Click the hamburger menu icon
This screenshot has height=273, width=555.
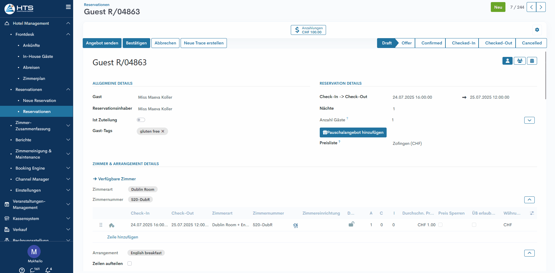click(x=68, y=7)
